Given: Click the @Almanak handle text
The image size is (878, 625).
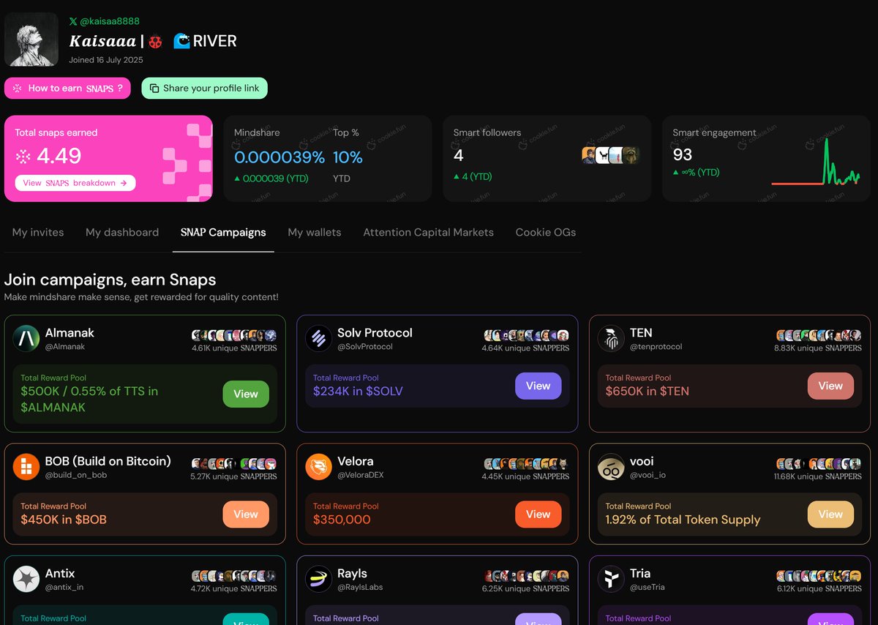Looking at the screenshot, I should (65, 347).
